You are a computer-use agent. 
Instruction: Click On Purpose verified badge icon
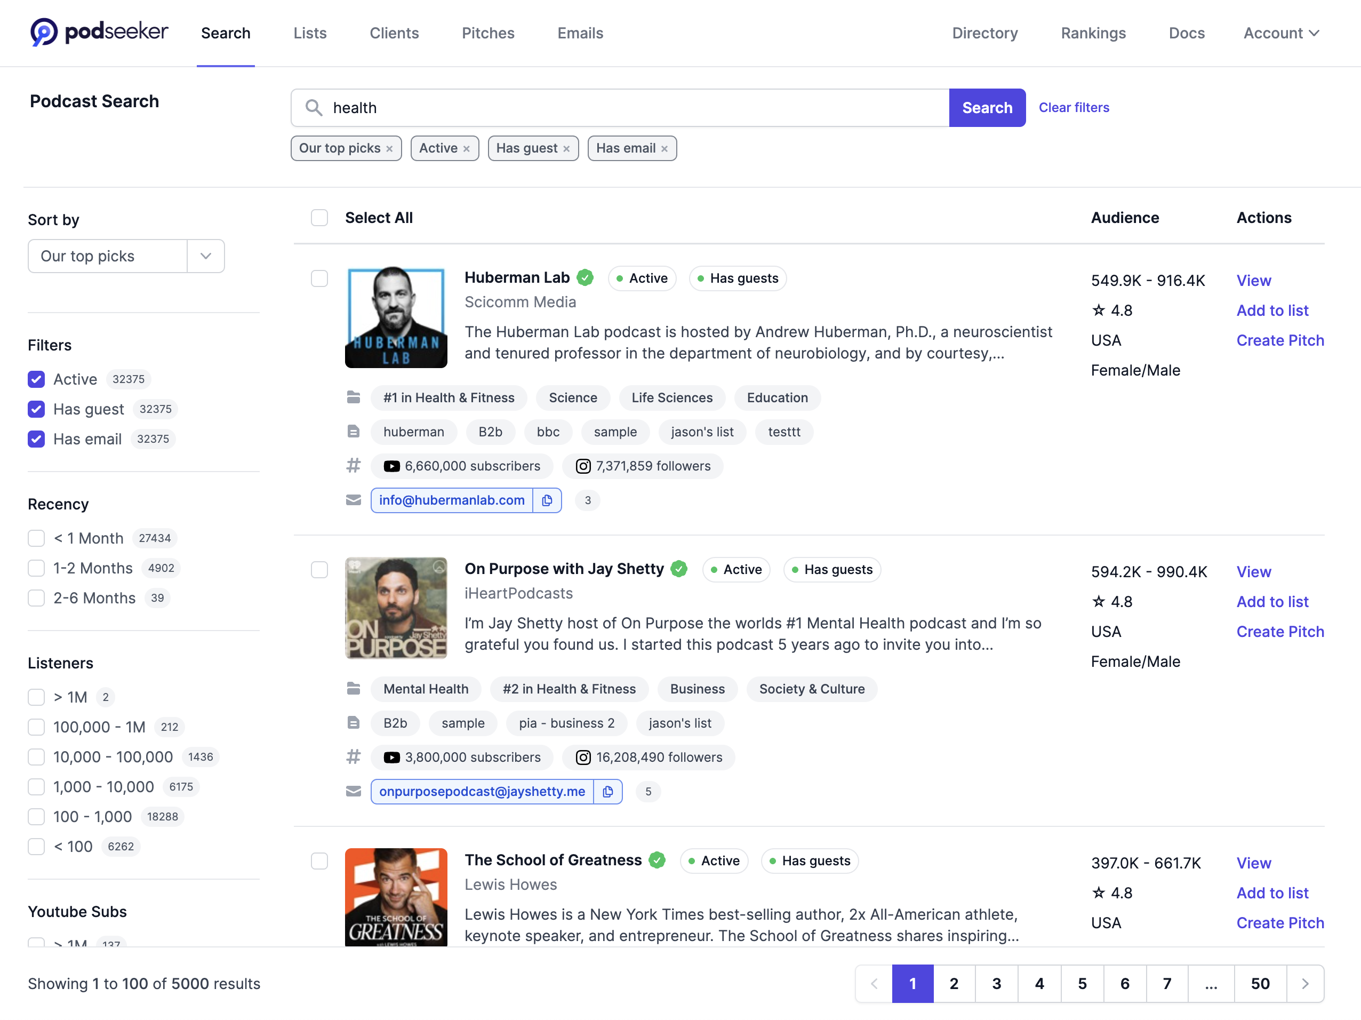tap(679, 569)
